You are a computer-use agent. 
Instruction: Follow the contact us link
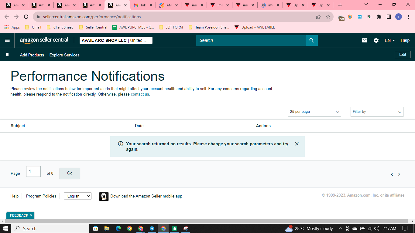(x=140, y=94)
